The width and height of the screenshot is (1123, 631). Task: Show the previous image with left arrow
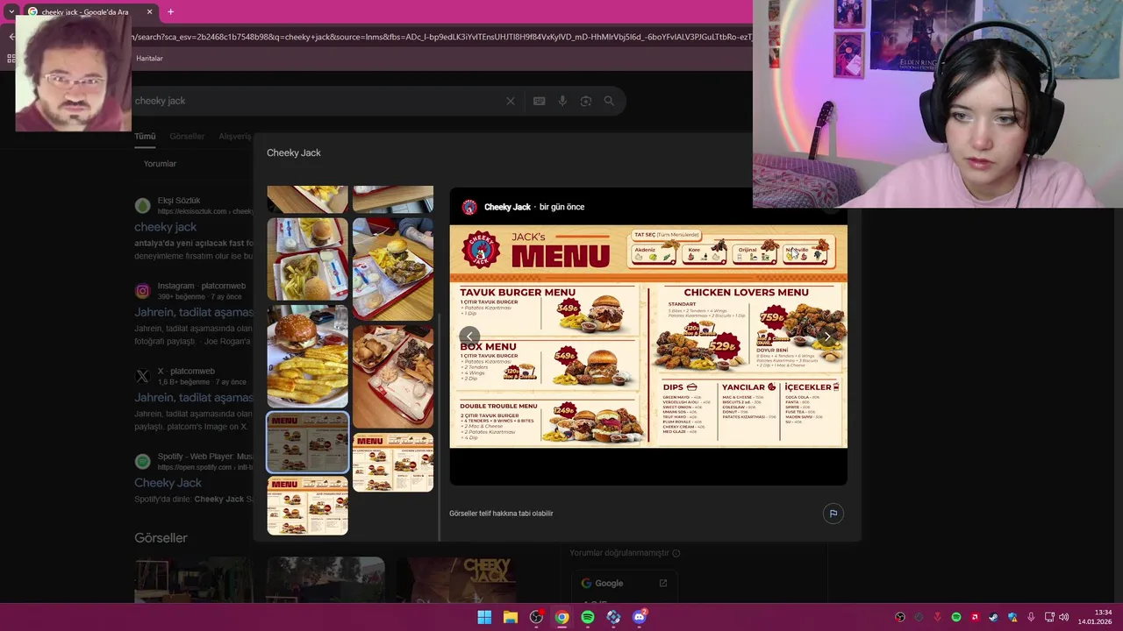pos(470,337)
